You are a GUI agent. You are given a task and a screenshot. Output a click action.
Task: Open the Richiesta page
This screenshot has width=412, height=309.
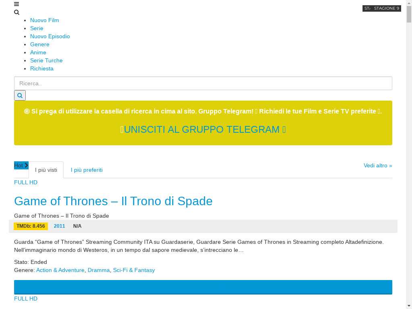(x=42, y=68)
